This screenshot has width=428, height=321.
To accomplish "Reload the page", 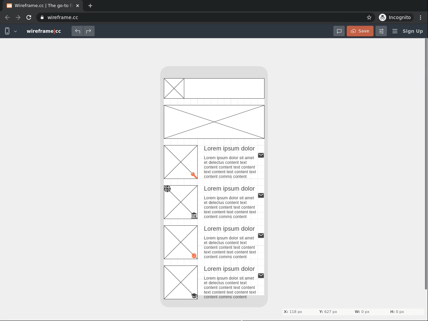I will 29,17.
